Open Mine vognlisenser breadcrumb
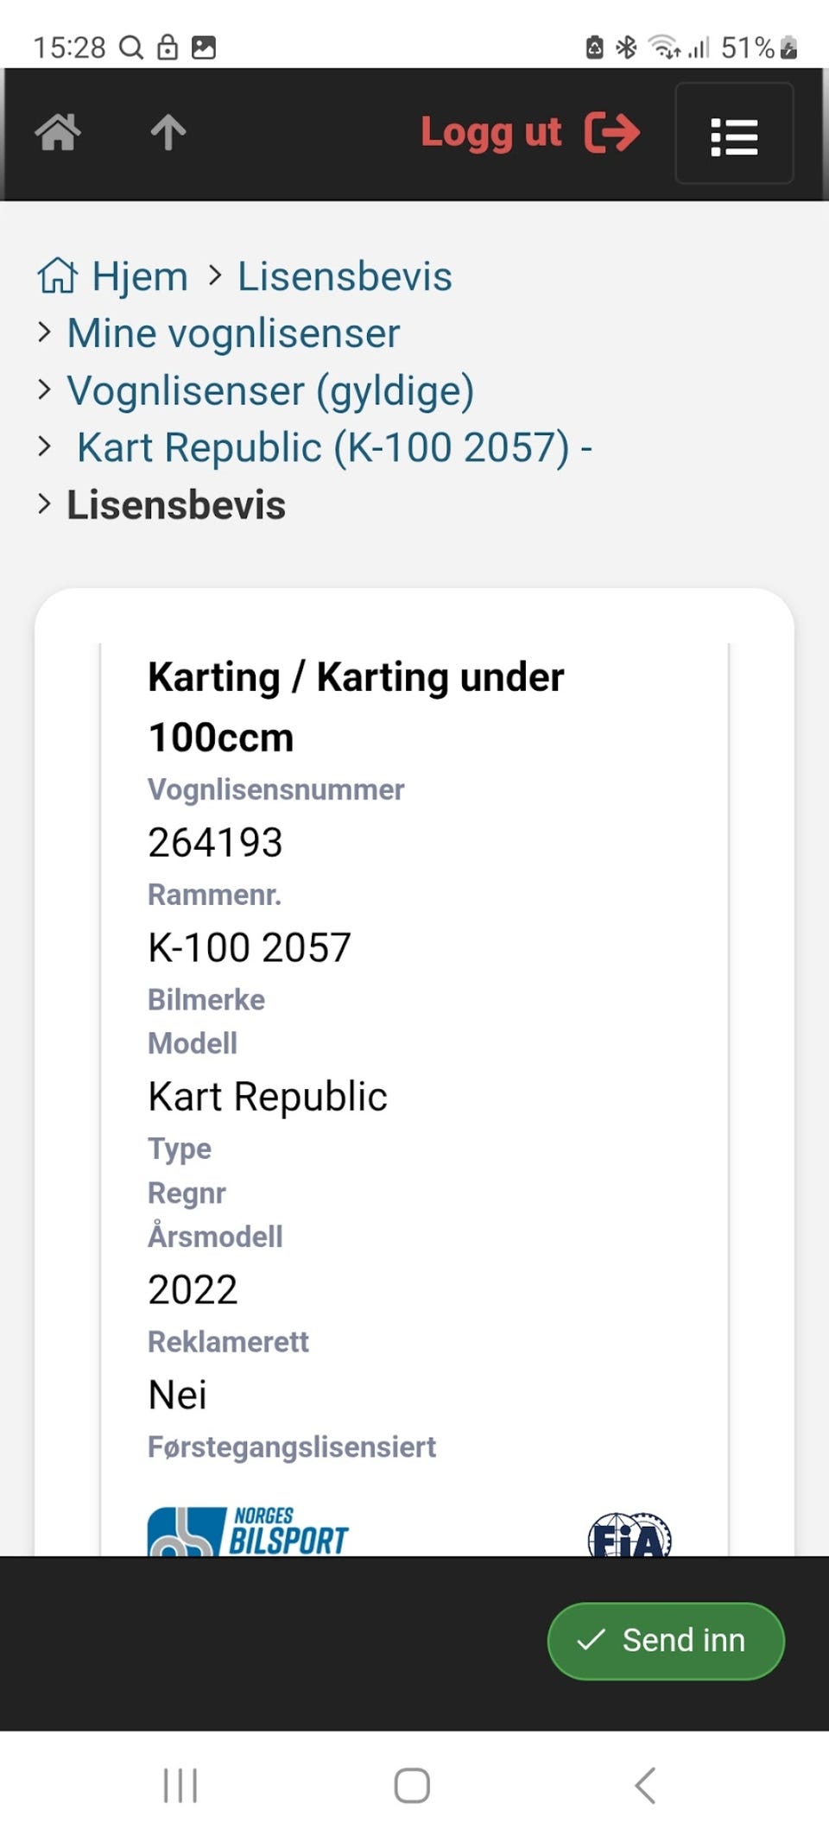Image resolution: width=829 pixels, height=1842 pixels. point(233,333)
